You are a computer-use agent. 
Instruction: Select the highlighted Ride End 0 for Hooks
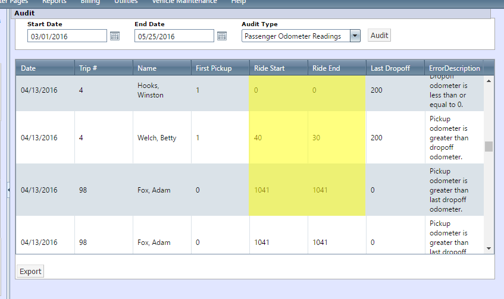[x=337, y=90]
